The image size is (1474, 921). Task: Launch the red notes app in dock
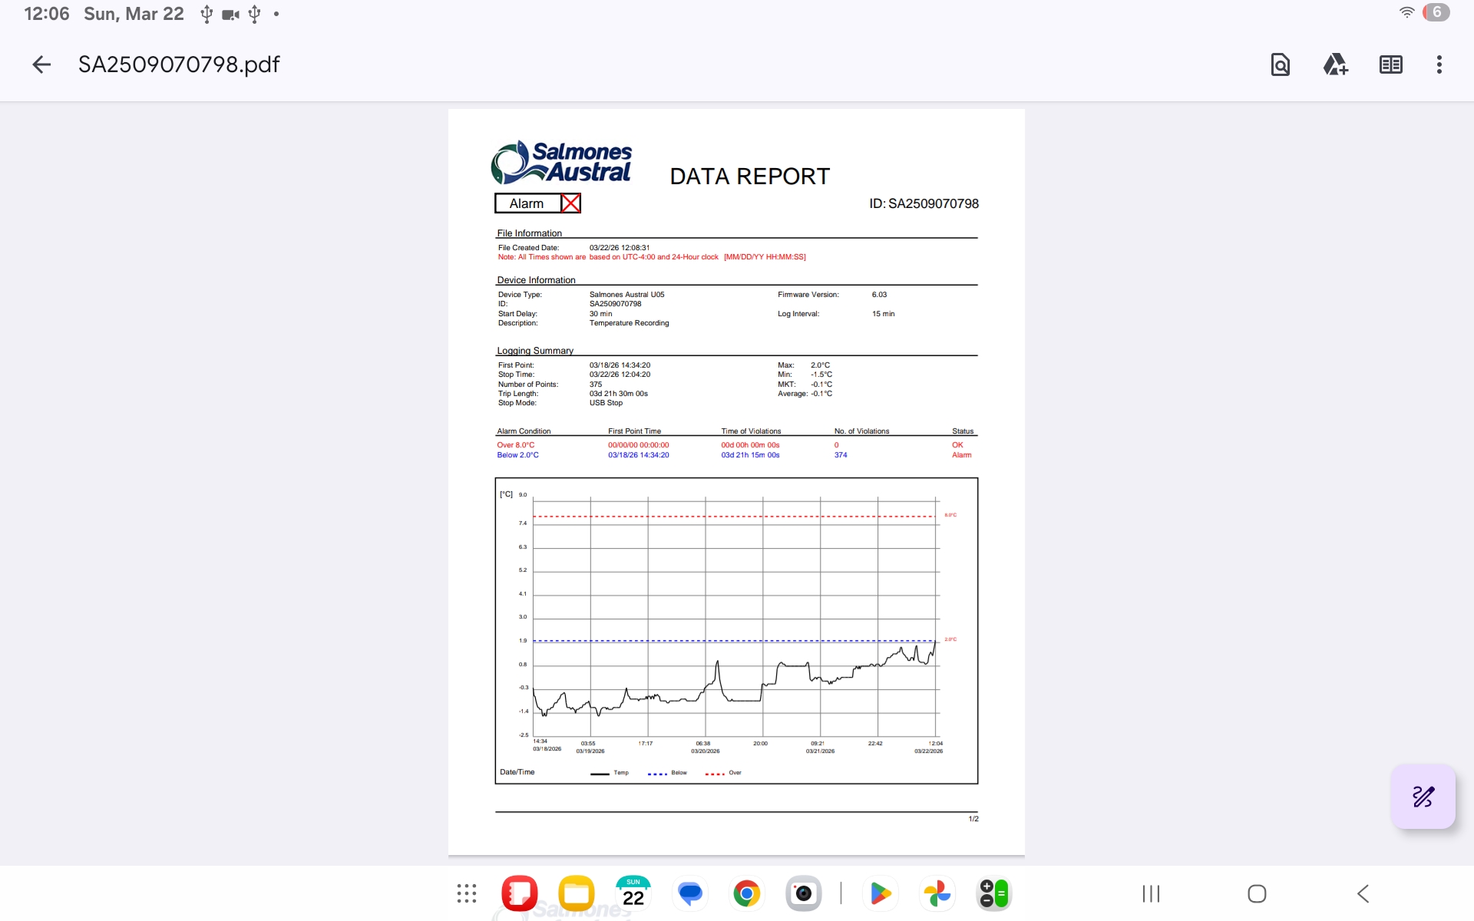coord(520,893)
